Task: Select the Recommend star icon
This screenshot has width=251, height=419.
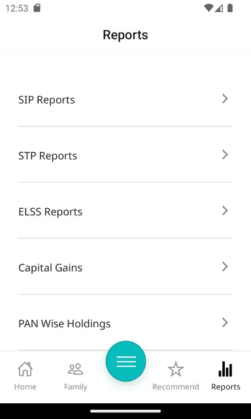Action: click(176, 369)
